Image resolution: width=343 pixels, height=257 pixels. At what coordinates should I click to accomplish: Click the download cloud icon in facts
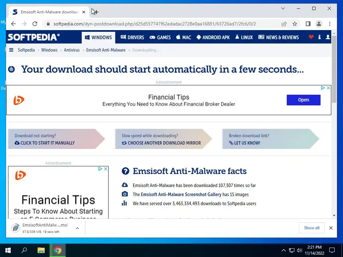click(125, 185)
